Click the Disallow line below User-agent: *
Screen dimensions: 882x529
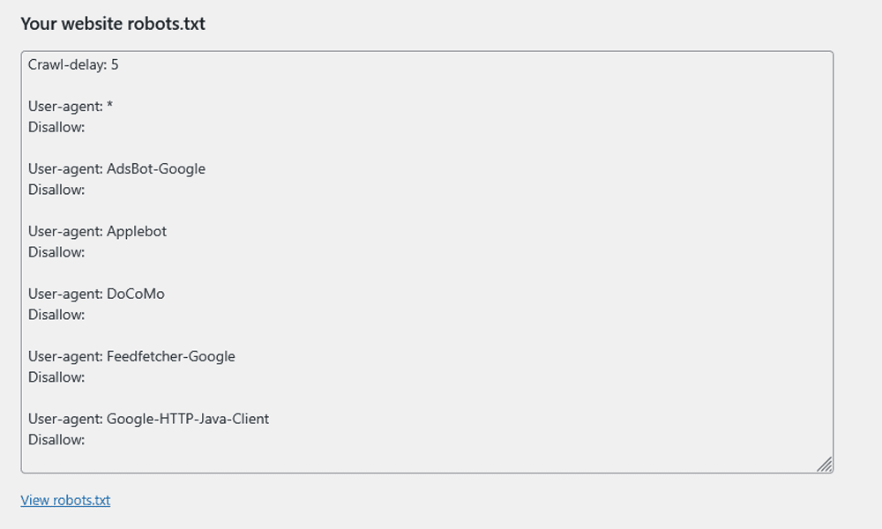click(56, 127)
